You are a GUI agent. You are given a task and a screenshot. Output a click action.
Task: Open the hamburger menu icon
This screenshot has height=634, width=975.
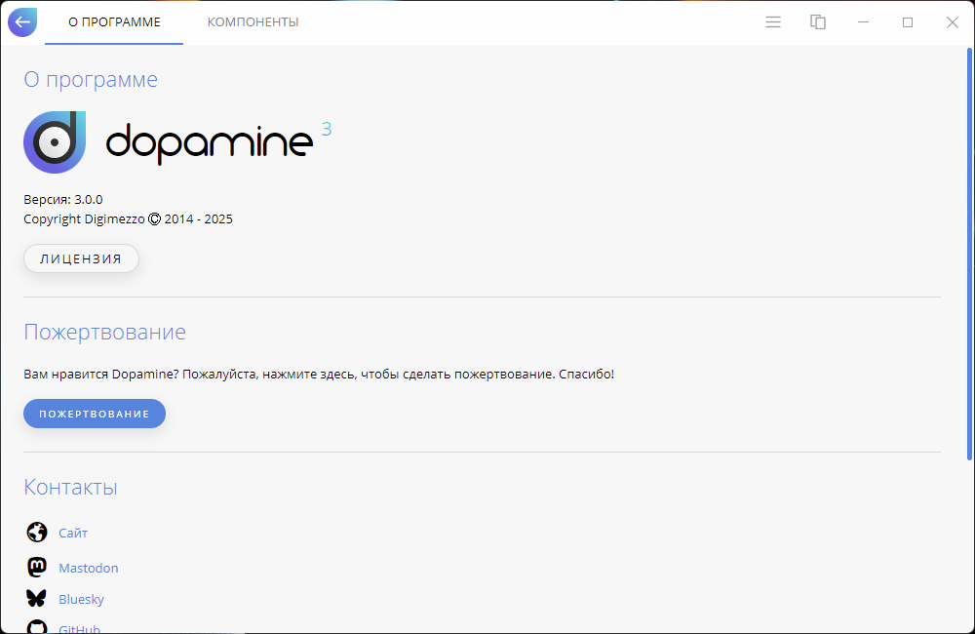pos(773,22)
